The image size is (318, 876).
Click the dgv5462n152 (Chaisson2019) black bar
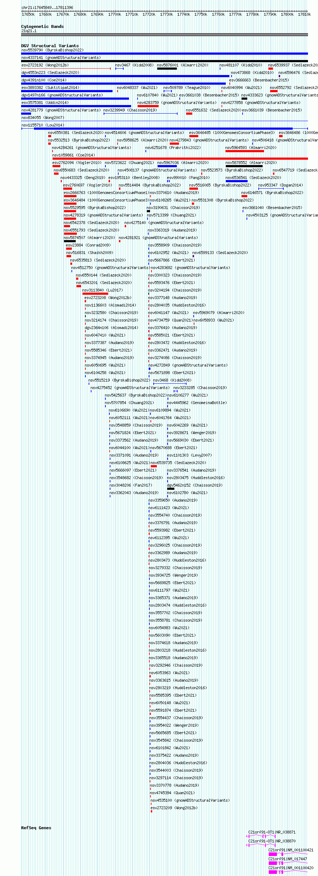tap(171, 489)
